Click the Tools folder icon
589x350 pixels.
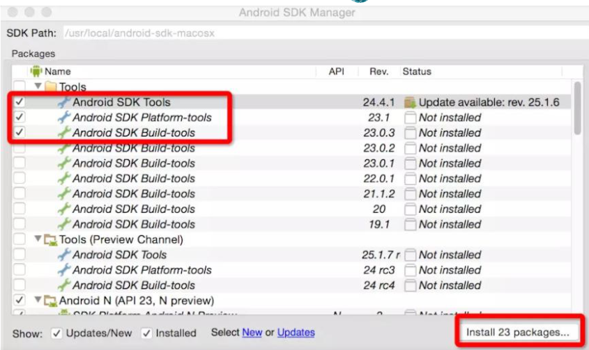[x=51, y=87]
